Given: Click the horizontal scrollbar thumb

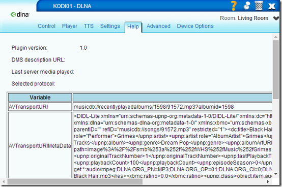Looking at the screenshot, I should pyautogui.click(x=75, y=181).
